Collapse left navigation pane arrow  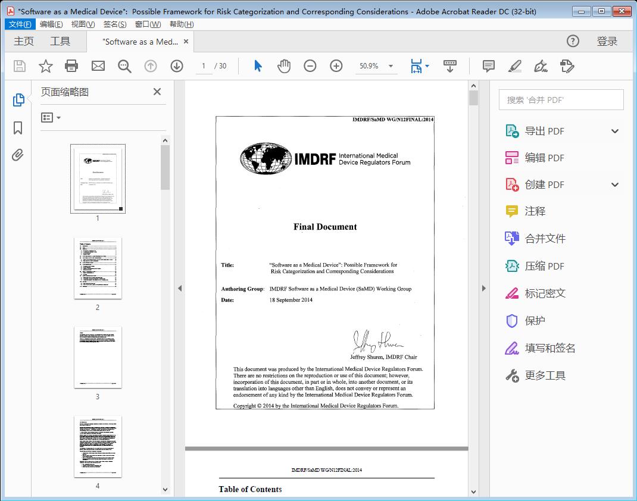(180, 288)
